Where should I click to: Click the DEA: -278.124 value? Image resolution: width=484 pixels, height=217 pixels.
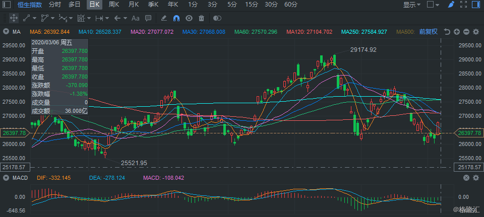(107, 178)
